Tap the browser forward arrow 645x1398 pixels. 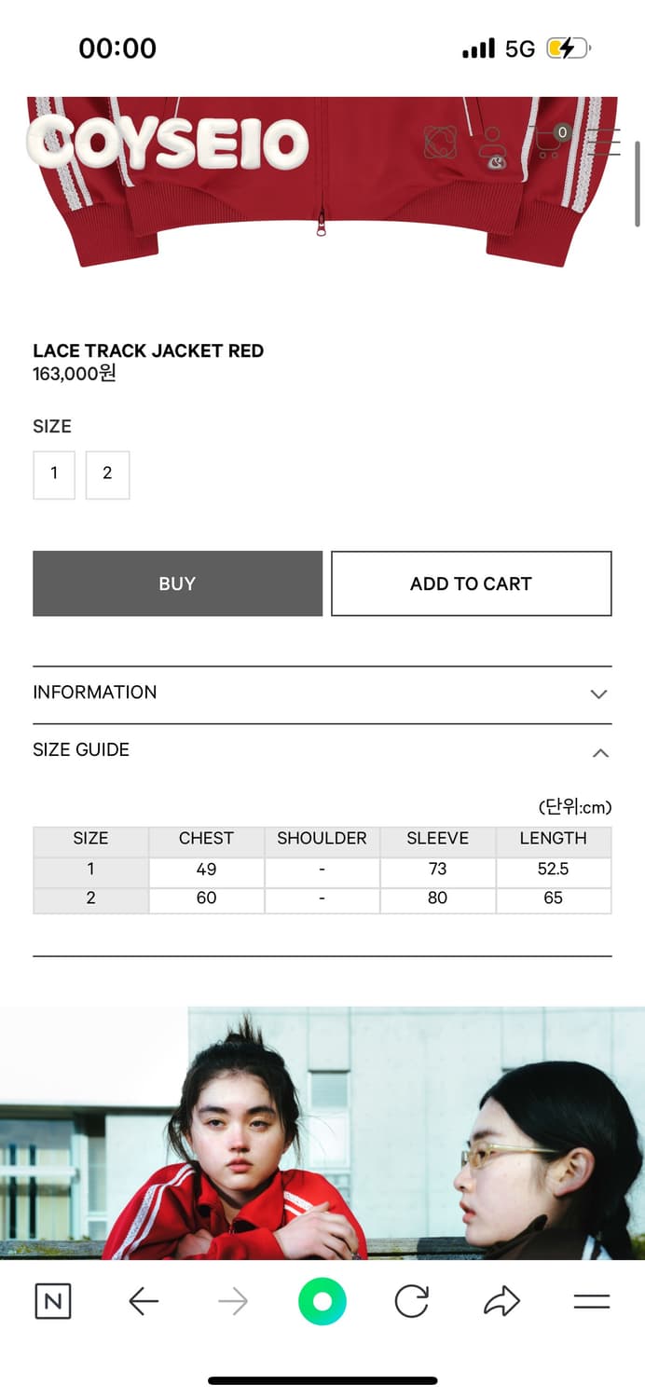coord(233,1301)
